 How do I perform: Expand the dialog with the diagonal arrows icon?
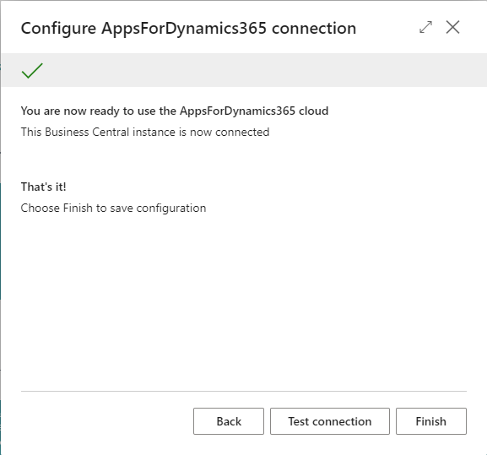tap(425, 27)
